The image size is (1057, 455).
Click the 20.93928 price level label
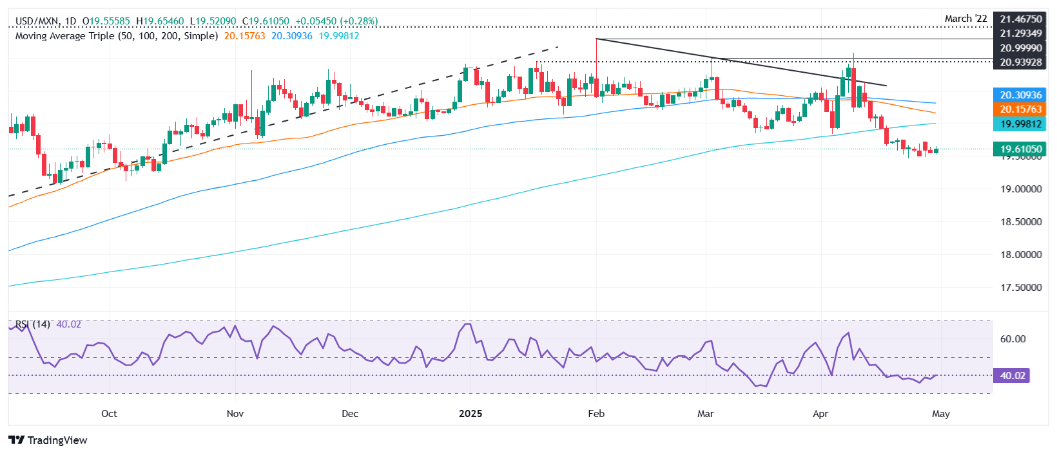[x=1020, y=62]
